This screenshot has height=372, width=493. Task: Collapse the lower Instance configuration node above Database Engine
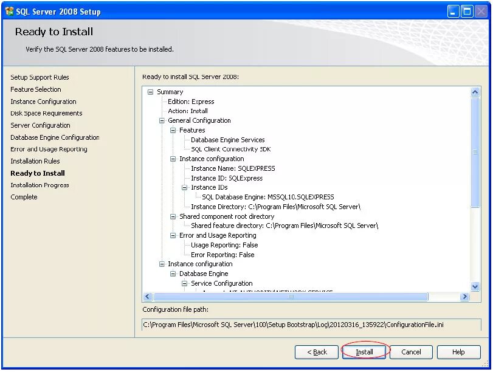point(162,264)
